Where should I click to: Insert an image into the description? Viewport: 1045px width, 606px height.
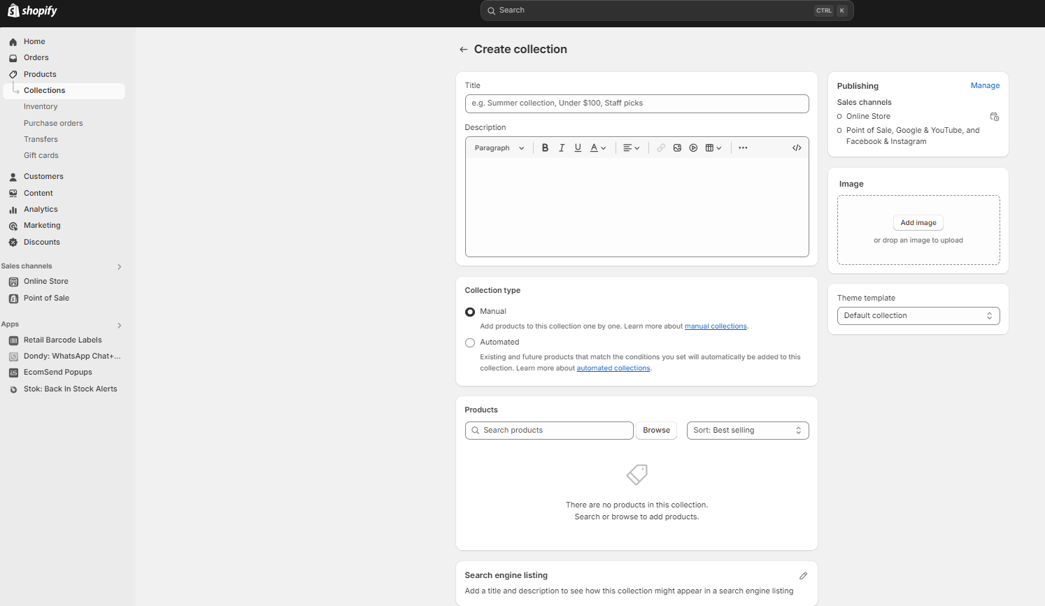[677, 148]
